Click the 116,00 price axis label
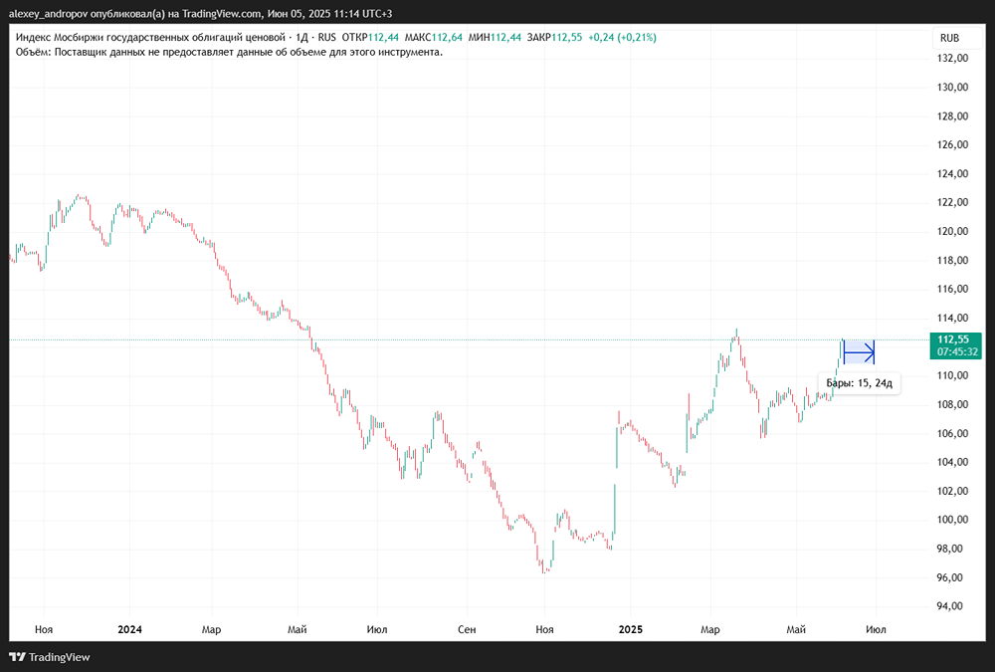 952,289
